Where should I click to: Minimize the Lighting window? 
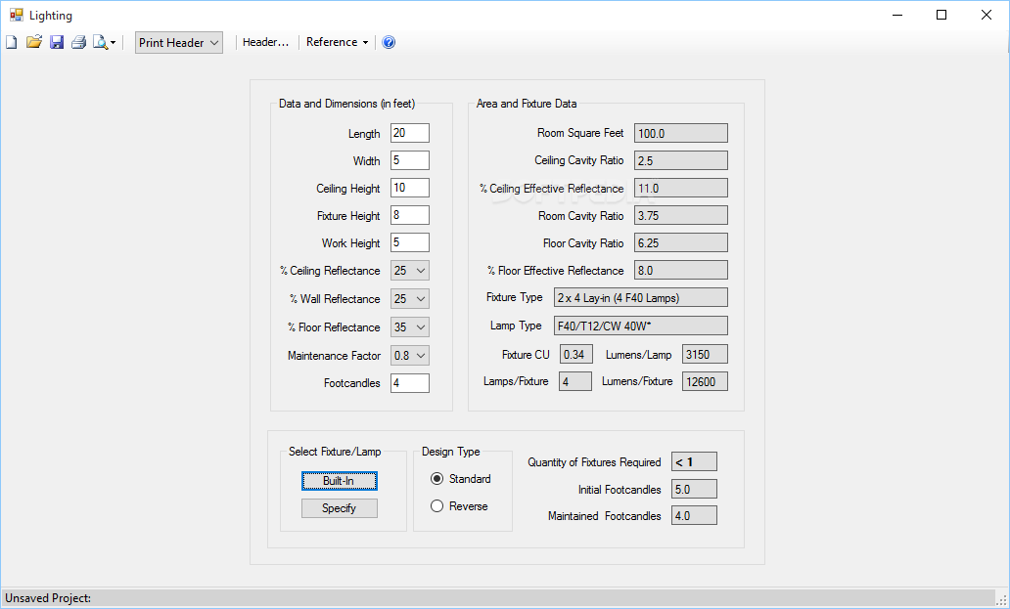896,15
